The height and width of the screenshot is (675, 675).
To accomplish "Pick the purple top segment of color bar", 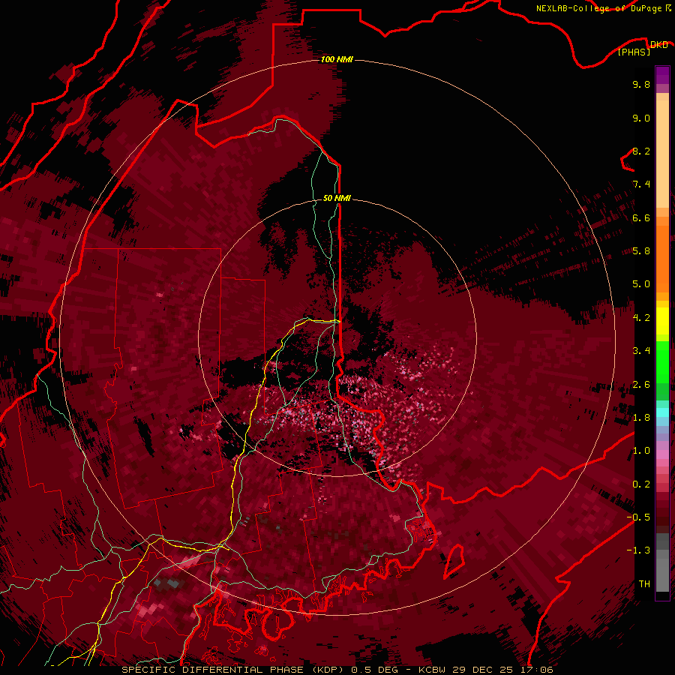I will [x=662, y=75].
